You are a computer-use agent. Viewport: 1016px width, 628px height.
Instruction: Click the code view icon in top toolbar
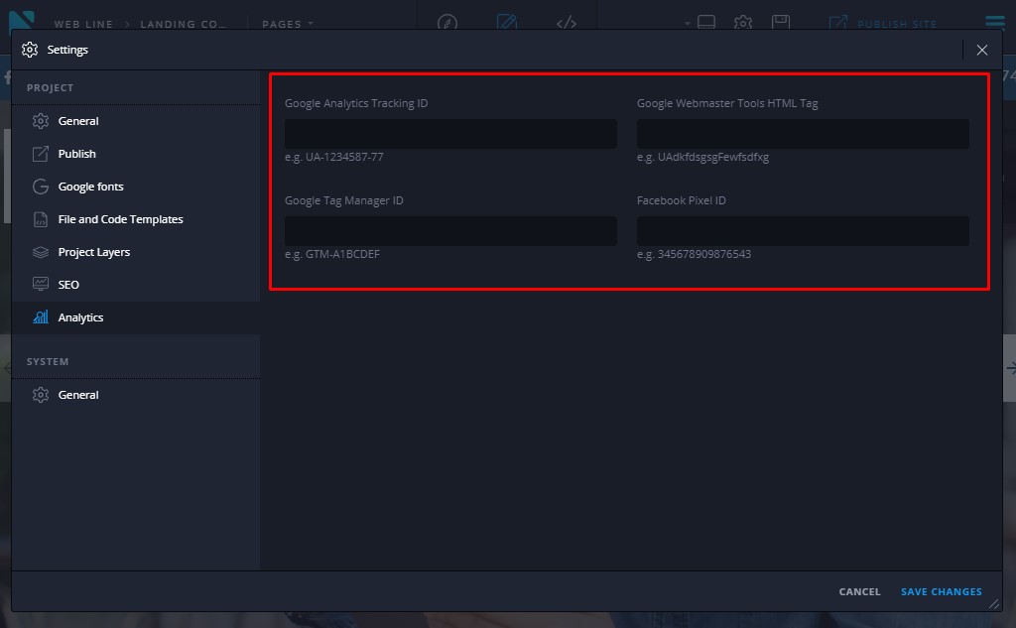tap(567, 24)
